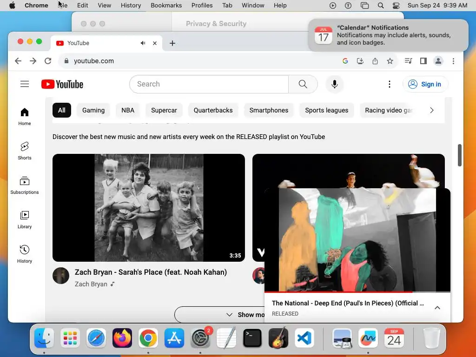View site info lock icon
This screenshot has height=357, width=476.
(66, 61)
